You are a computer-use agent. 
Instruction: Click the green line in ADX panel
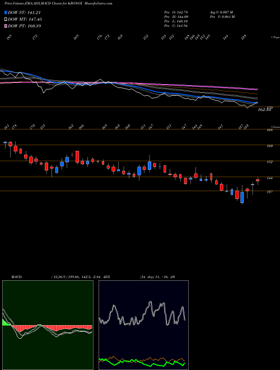click(142, 362)
